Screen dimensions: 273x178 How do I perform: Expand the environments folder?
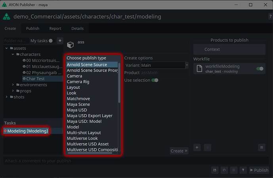[13, 85]
